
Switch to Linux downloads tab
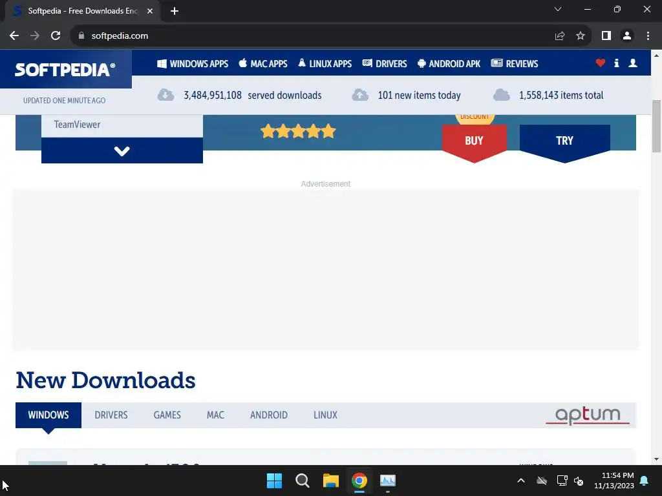[325, 415]
